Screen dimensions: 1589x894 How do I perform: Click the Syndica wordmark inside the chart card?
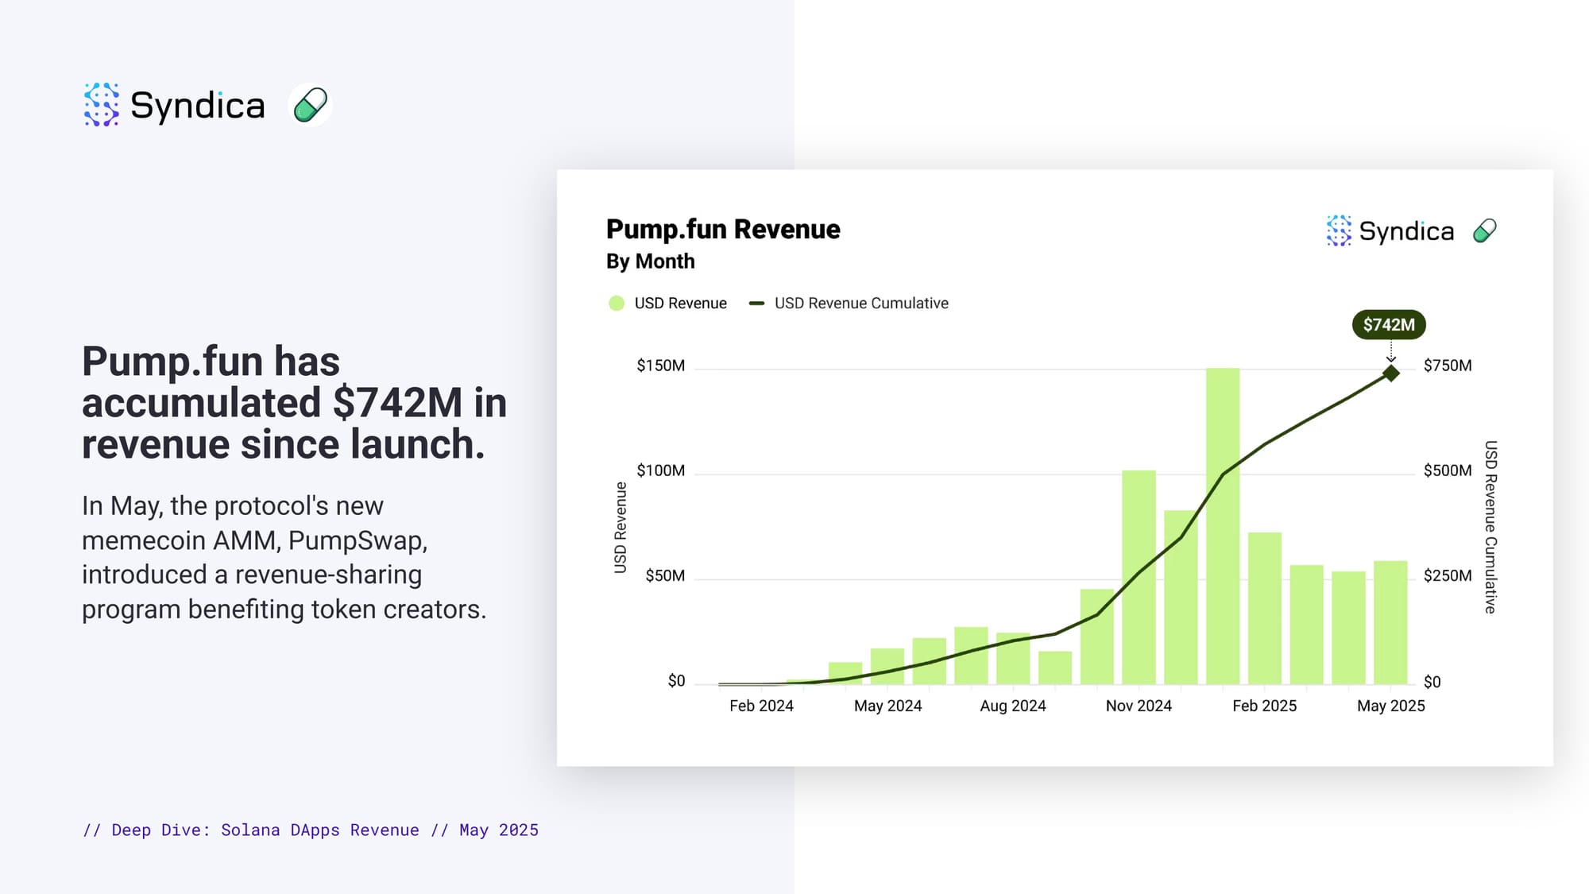pyautogui.click(x=1406, y=232)
